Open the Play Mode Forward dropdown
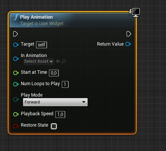Screen dimensions: 166x151 click(x=55, y=102)
